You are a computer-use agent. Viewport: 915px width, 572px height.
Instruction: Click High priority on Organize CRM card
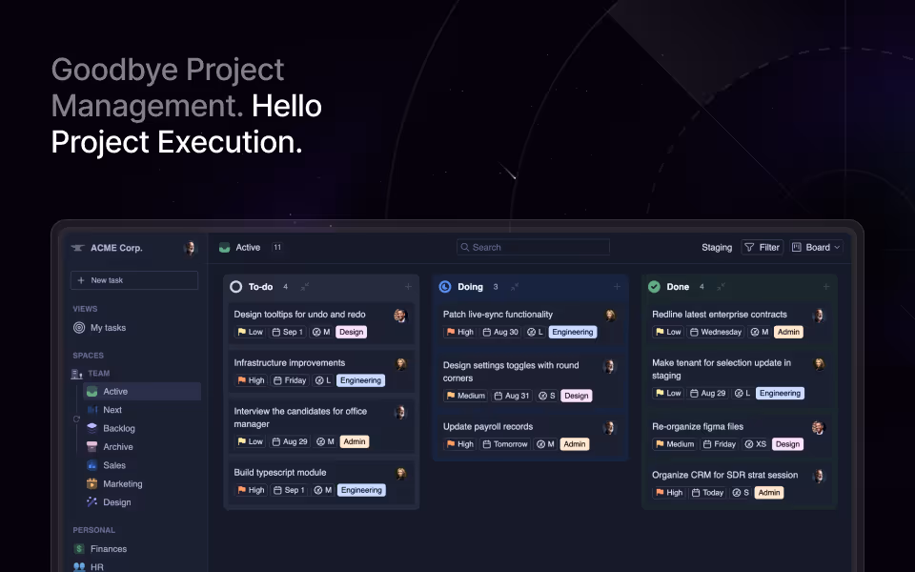click(x=669, y=493)
